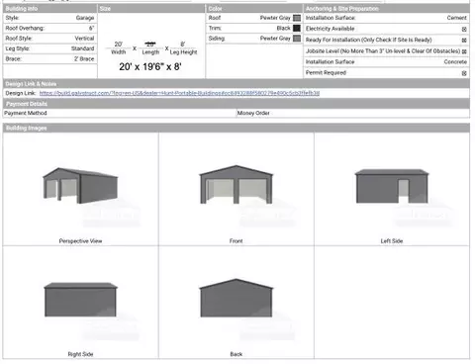
Task: Click the 'Electricity Available' label
Action: [330, 29]
